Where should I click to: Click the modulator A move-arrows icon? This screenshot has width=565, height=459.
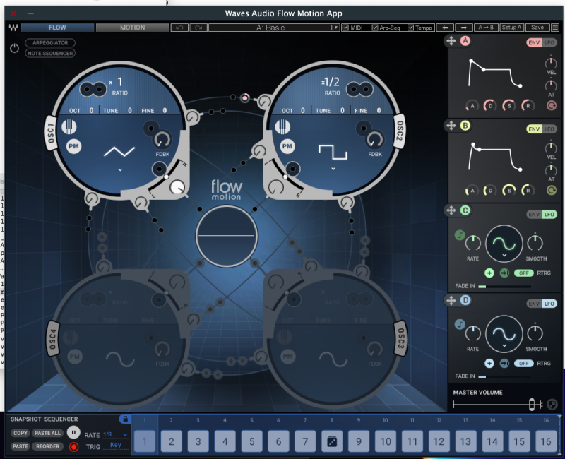451,42
